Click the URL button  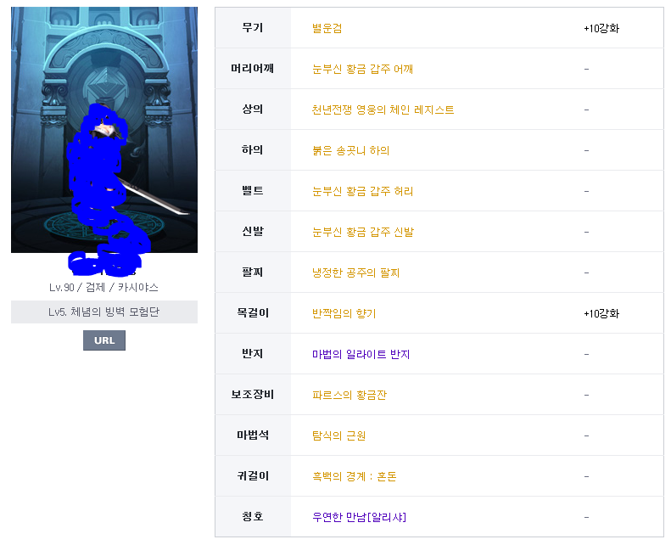click(104, 340)
